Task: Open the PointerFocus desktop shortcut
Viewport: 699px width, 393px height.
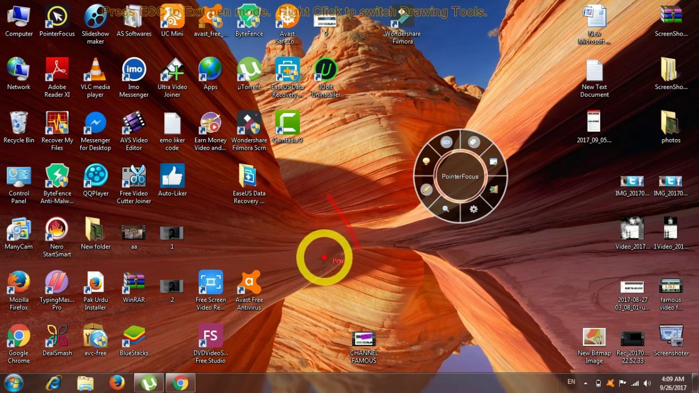Action: tap(57, 21)
